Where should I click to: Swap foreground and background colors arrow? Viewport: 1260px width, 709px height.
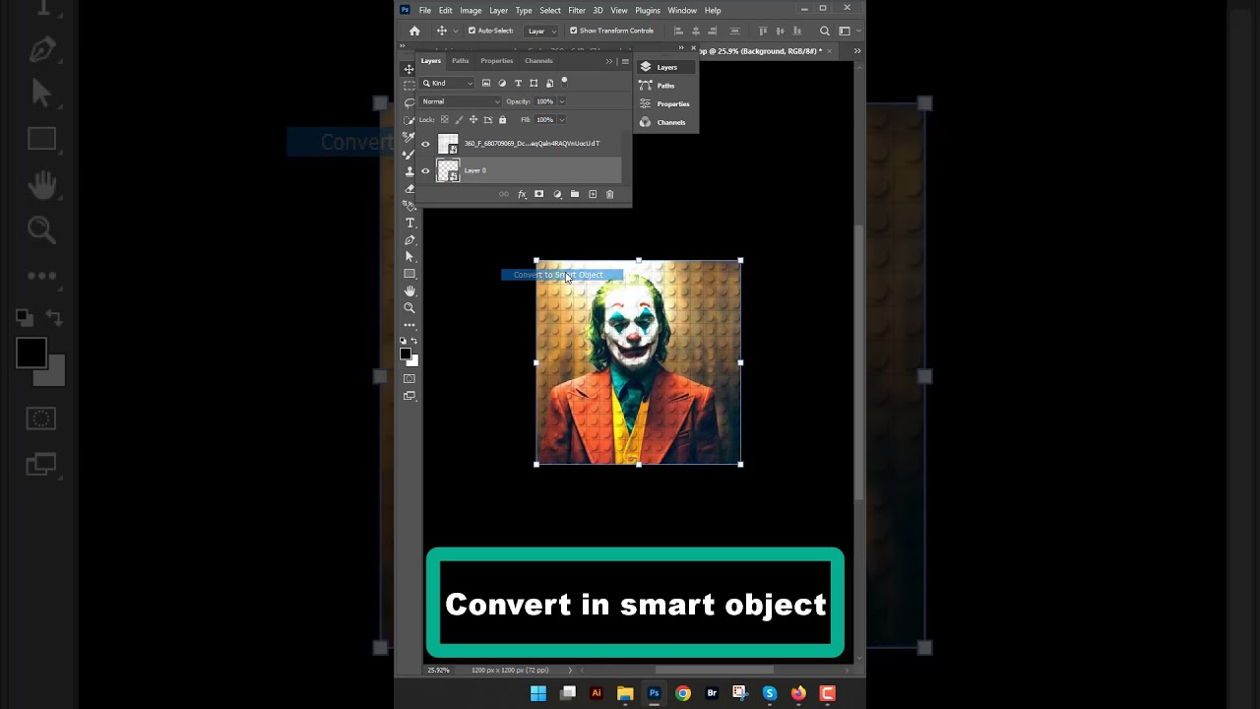click(x=414, y=341)
